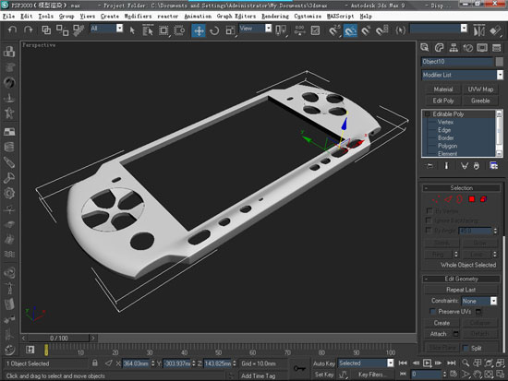Open the Customize menu
The height and width of the screenshot is (381, 508).
coord(308,17)
